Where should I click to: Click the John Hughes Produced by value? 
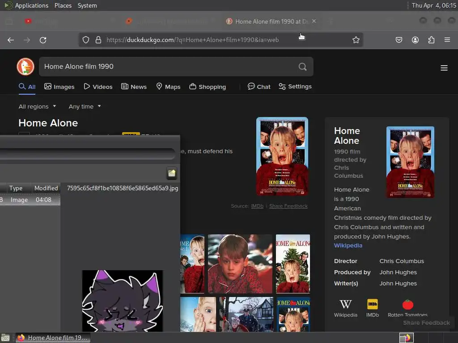398,272
